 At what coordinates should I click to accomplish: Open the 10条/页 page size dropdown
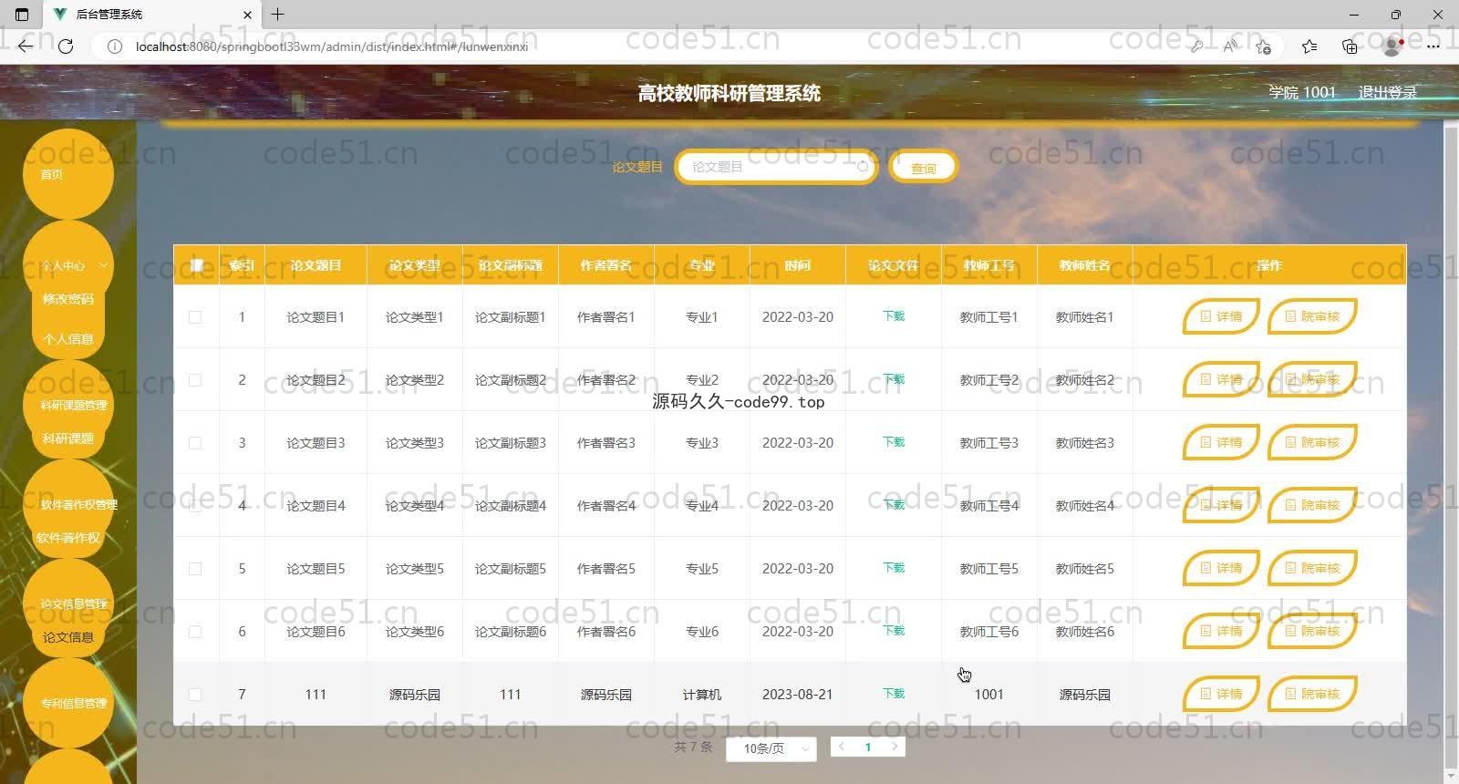(x=771, y=748)
